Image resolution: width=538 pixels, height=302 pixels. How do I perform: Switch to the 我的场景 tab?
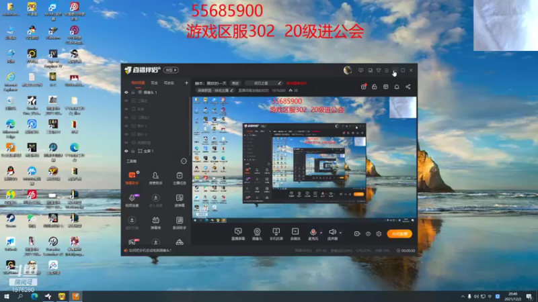[138, 83]
